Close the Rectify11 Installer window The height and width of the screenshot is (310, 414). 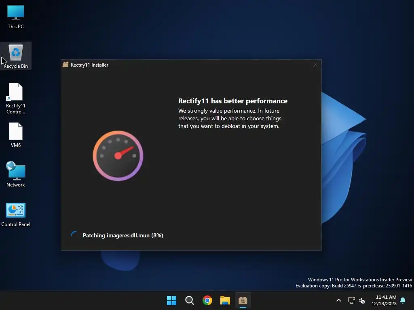point(315,65)
